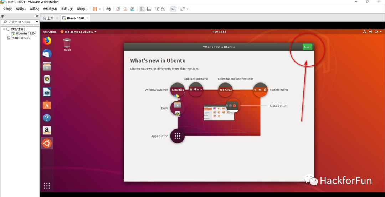The width and height of the screenshot is (385, 197).
Task: Open Ubuntu Software store icon
Action: click(x=47, y=105)
